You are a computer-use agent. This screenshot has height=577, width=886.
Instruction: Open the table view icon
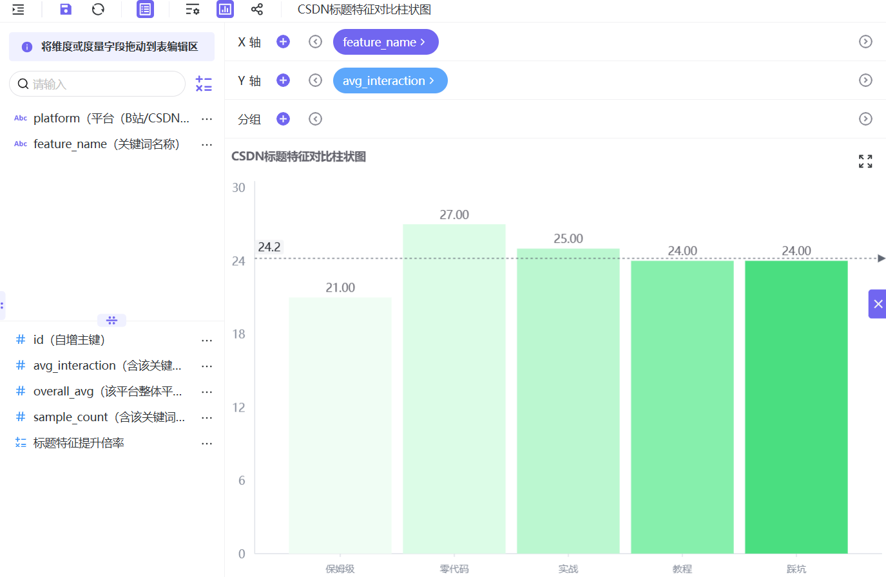(x=146, y=9)
